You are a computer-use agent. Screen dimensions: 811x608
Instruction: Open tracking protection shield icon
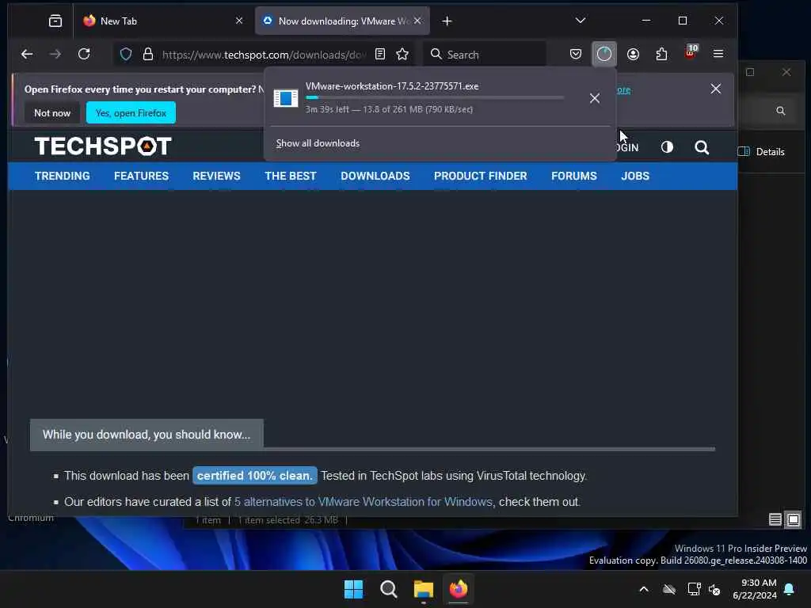pos(126,55)
